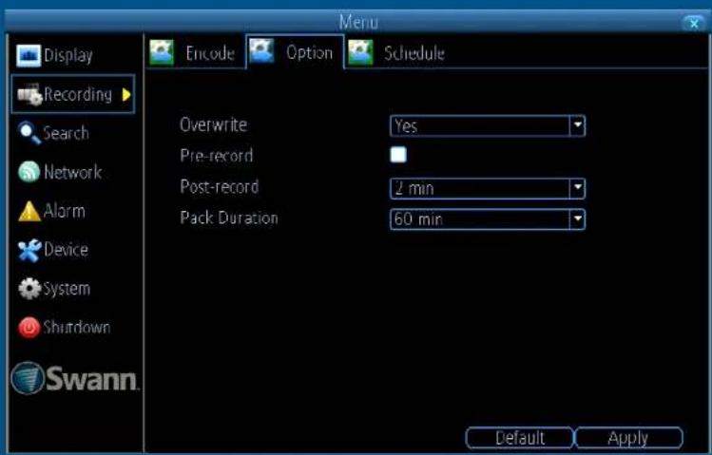The height and width of the screenshot is (455, 712).
Task: Switch to the Encode tab
Action: pos(195,52)
